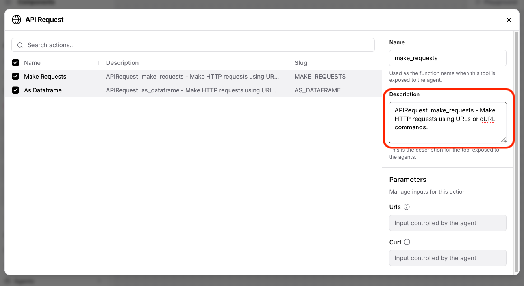Uncheck the Make Requests checkbox
The image size is (524, 286).
pyautogui.click(x=15, y=77)
